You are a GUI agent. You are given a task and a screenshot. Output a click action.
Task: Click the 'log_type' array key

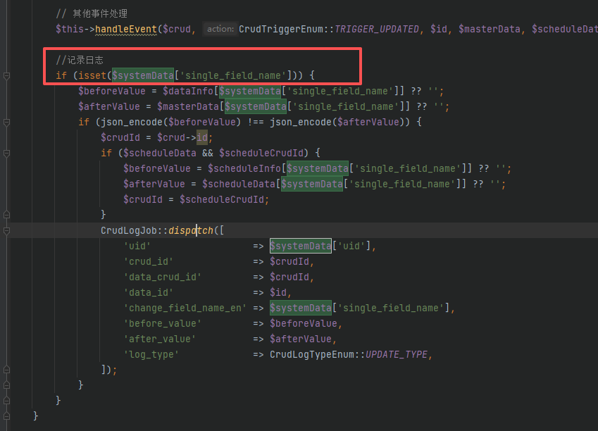click(x=151, y=354)
